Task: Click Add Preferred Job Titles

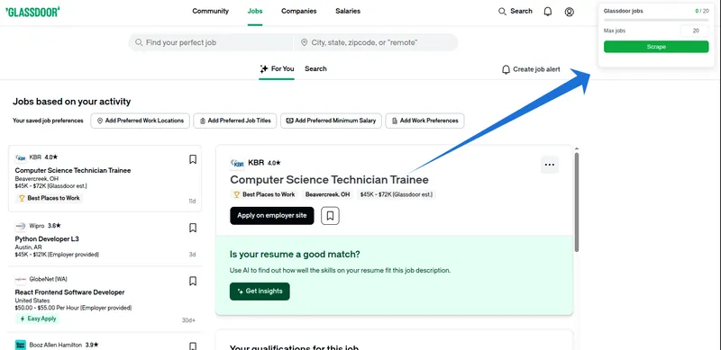Action: (235, 121)
